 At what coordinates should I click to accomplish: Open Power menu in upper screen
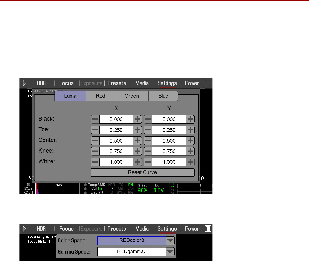192,83
